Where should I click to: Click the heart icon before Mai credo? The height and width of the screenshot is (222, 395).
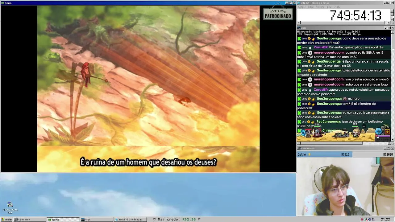[154, 220]
